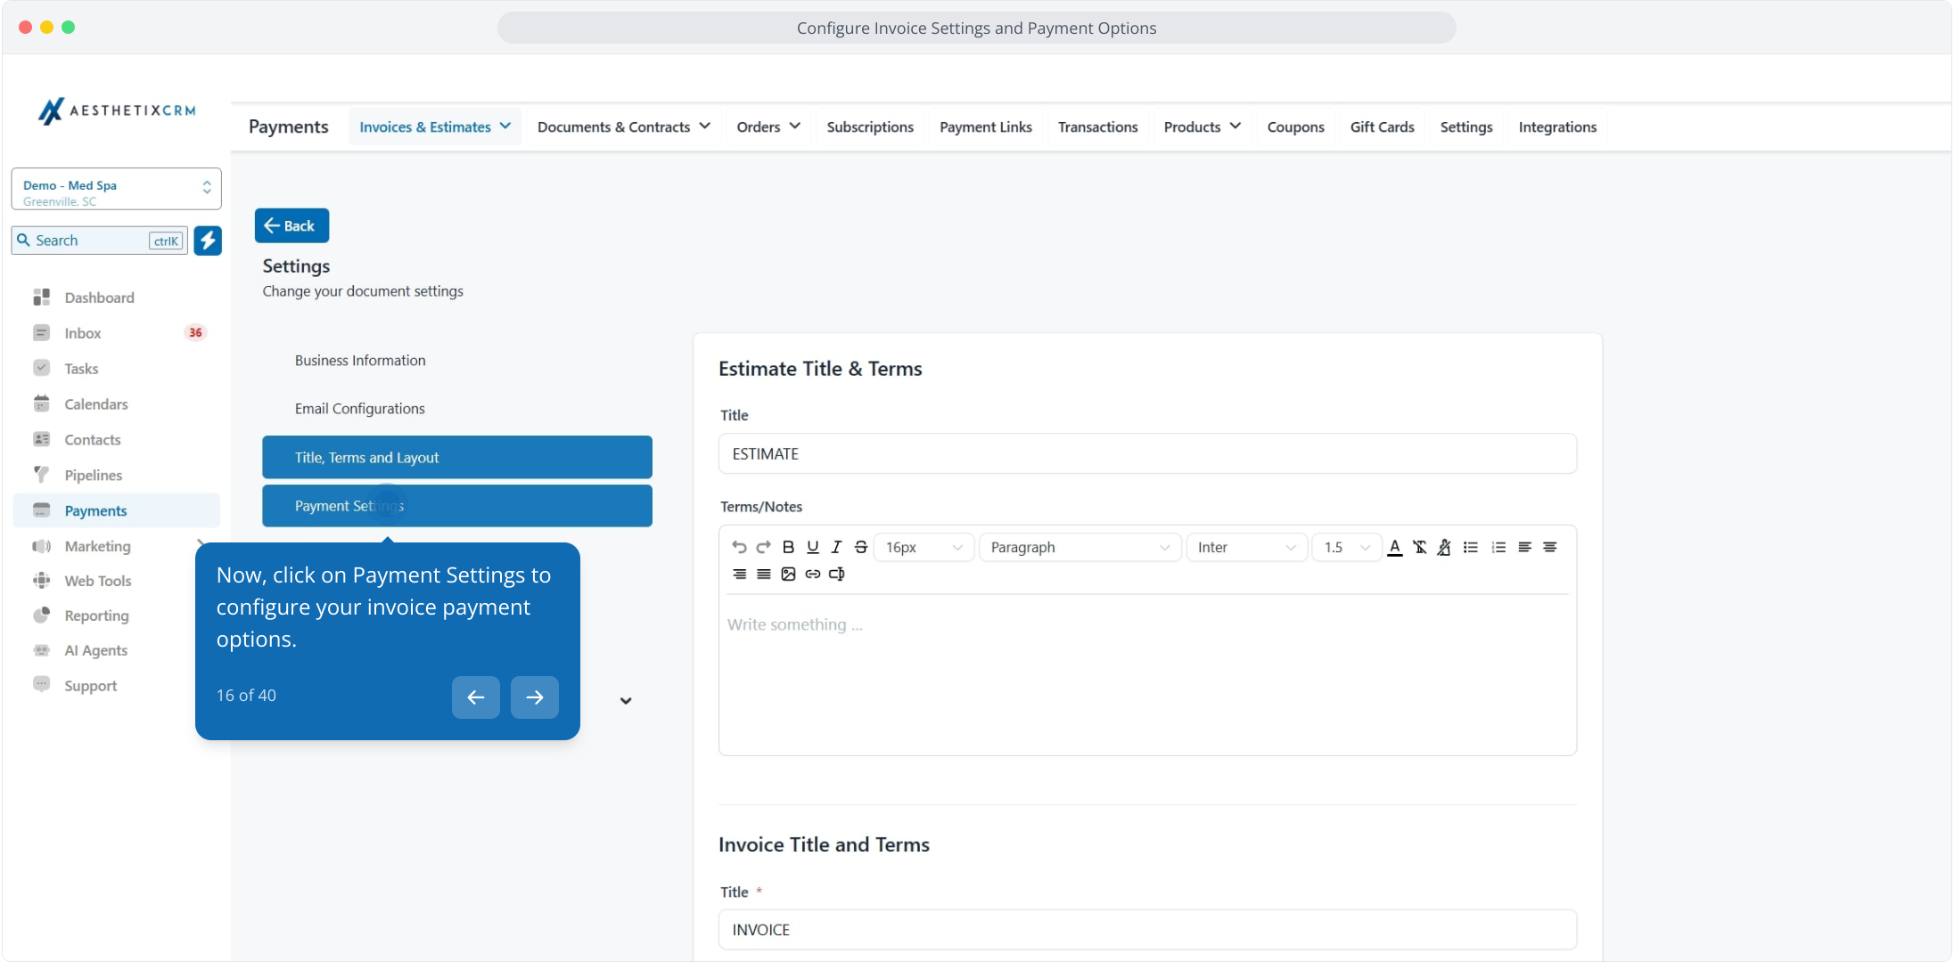1954x962 pixels.
Task: Create a bulleted list in editor
Action: pyautogui.click(x=1471, y=547)
